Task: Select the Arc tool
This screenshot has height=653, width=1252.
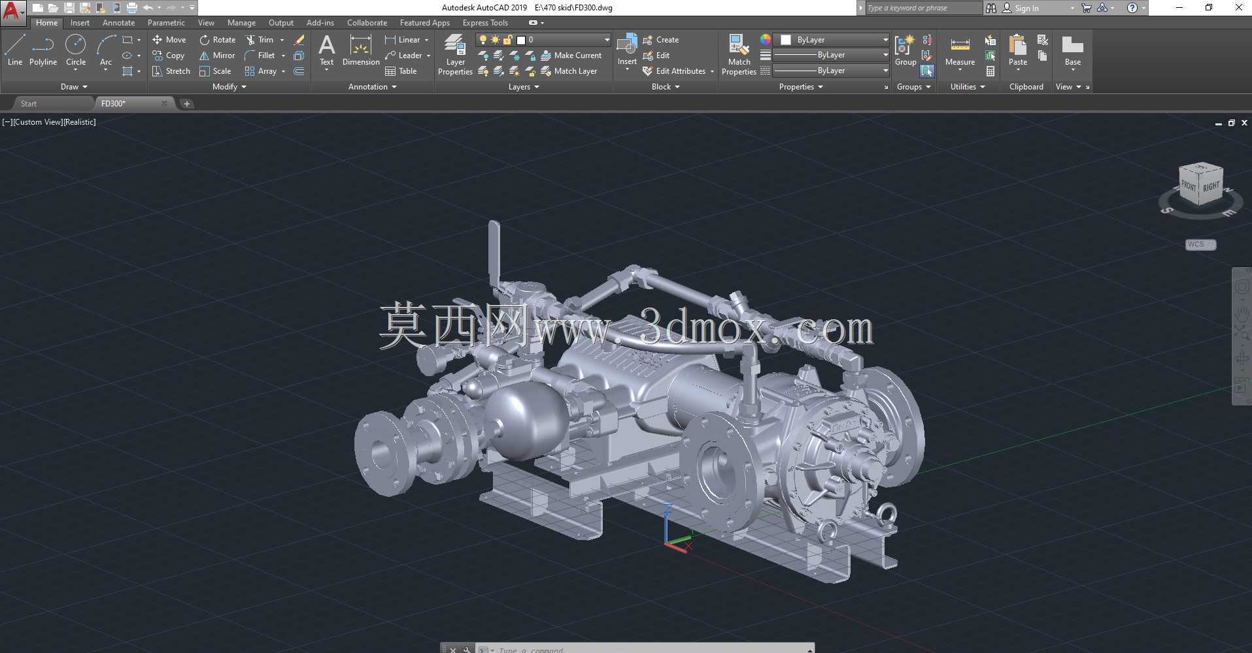Action: (106, 50)
